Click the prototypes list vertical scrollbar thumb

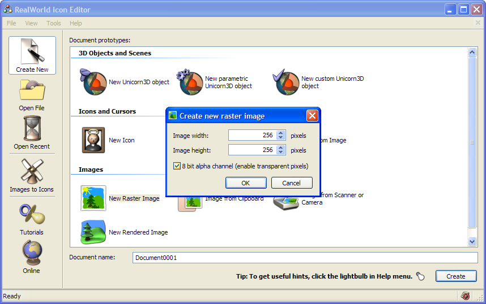(x=472, y=142)
